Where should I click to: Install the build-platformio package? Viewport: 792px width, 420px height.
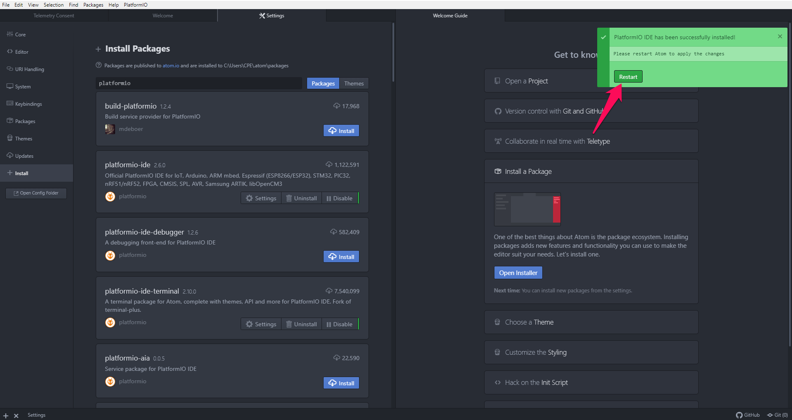[341, 131]
